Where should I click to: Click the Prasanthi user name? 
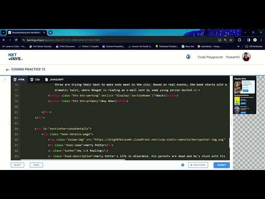pos(233,57)
